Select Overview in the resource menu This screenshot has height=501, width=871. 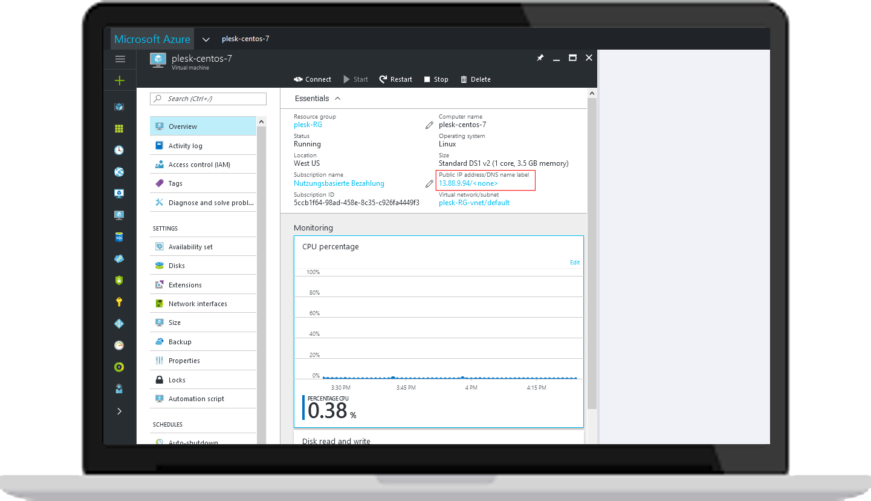coord(203,126)
